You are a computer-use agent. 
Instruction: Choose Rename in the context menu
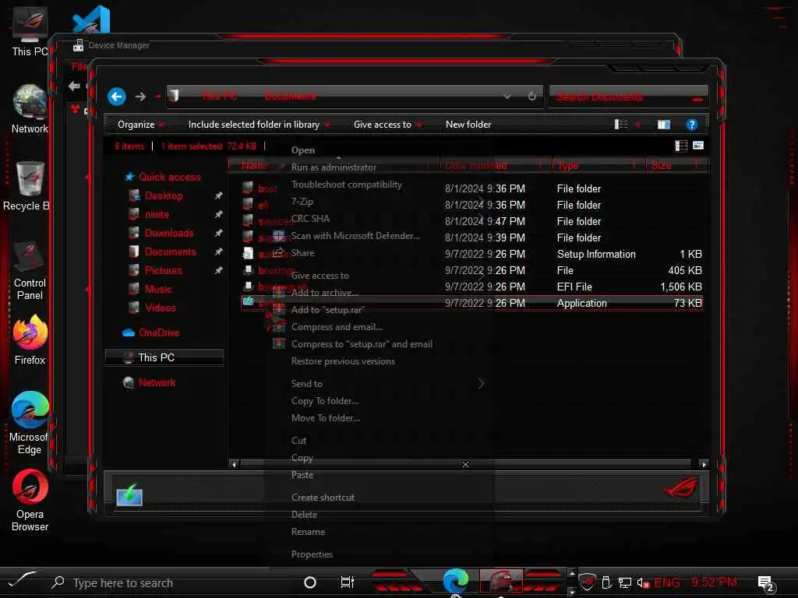pyautogui.click(x=308, y=531)
